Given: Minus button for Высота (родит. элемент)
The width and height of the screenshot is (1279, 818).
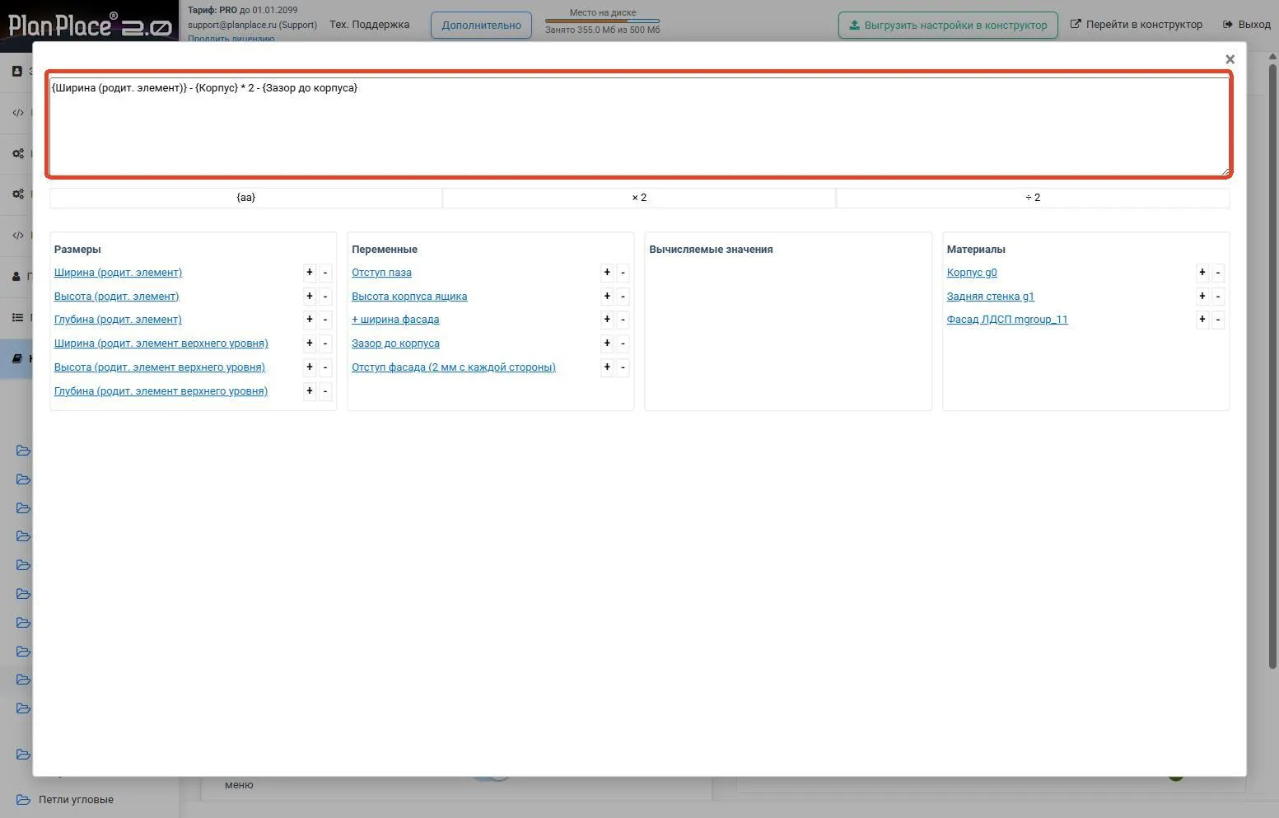Looking at the screenshot, I should coord(325,297).
